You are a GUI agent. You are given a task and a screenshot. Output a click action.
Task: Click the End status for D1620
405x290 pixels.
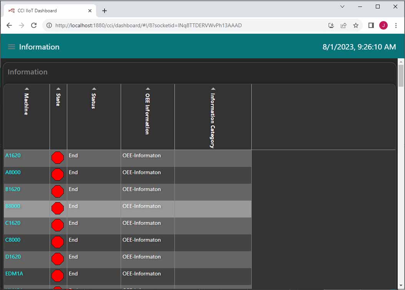pyautogui.click(x=73, y=257)
